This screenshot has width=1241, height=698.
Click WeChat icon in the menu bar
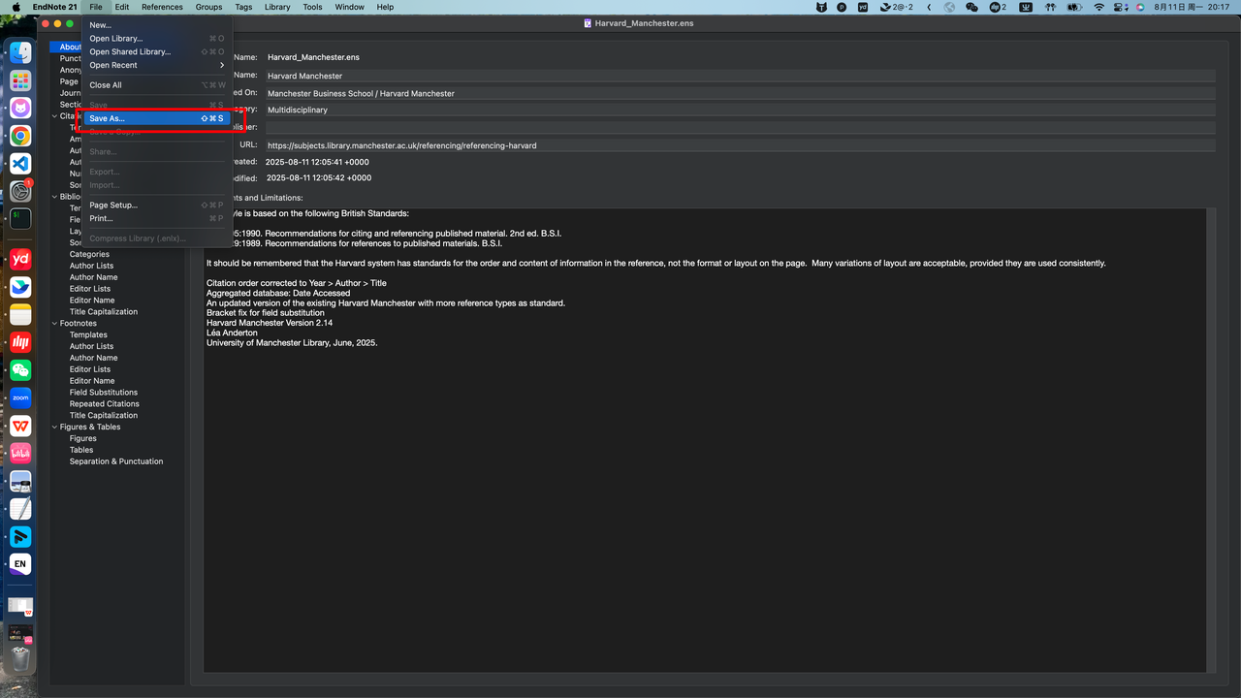pos(972,7)
